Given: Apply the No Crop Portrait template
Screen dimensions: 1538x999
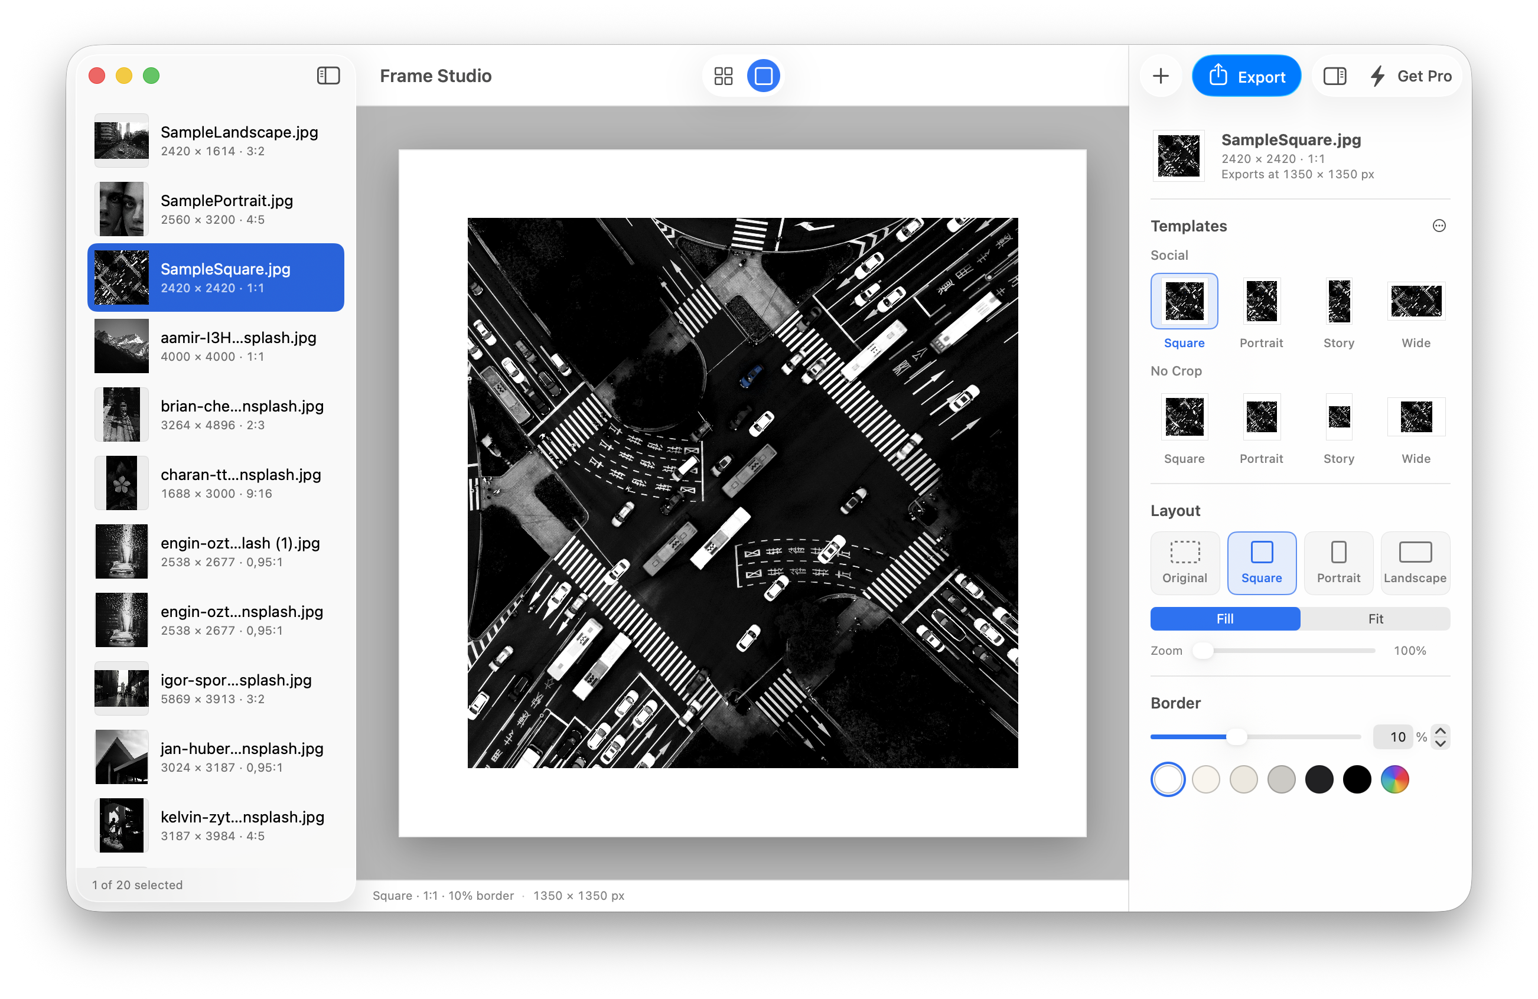Looking at the screenshot, I should point(1261,429).
